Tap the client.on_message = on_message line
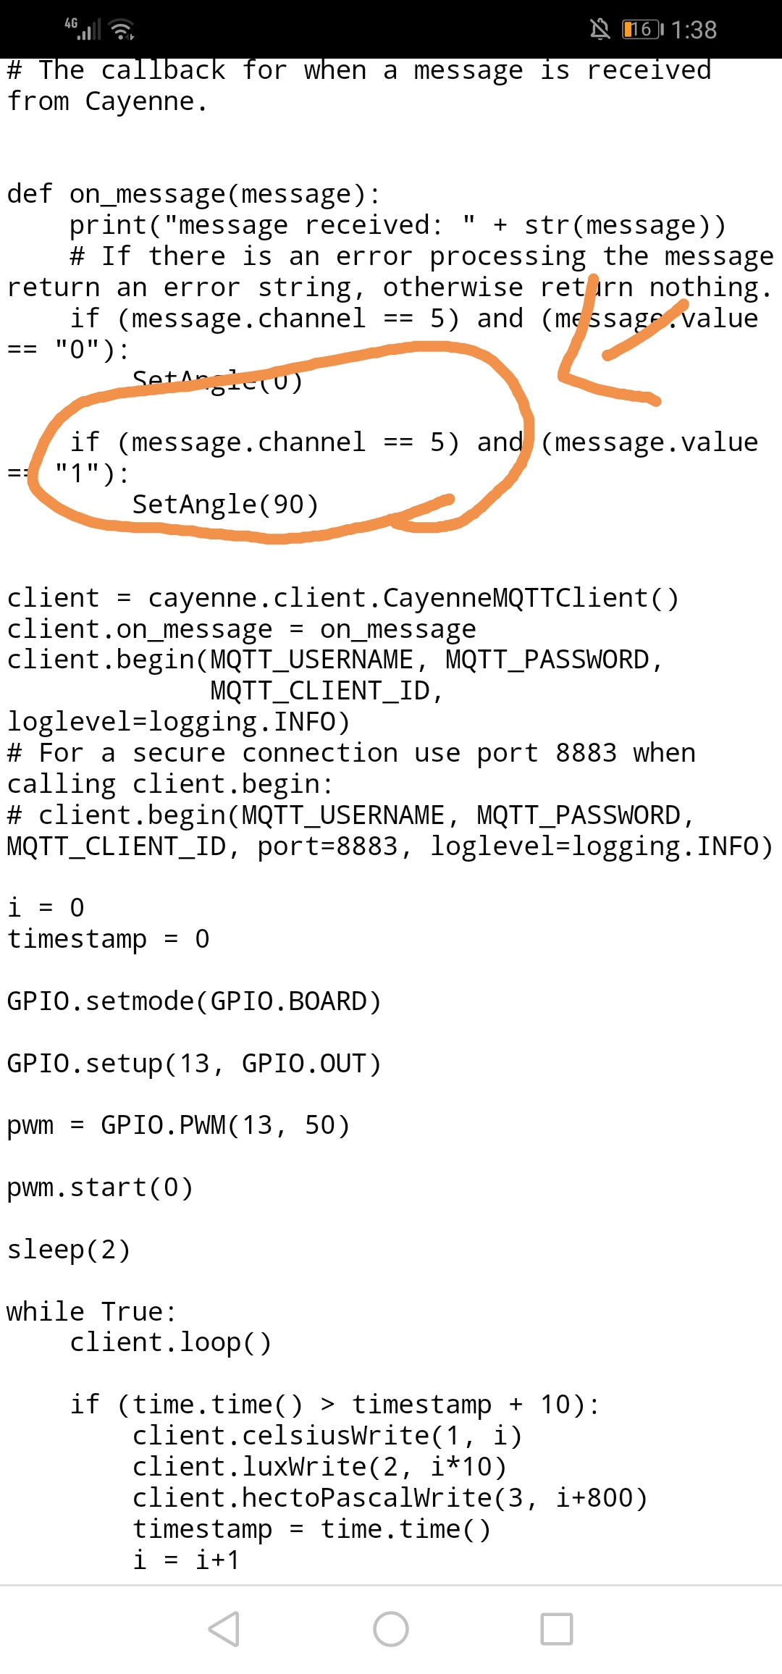 pyautogui.click(x=242, y=629)
